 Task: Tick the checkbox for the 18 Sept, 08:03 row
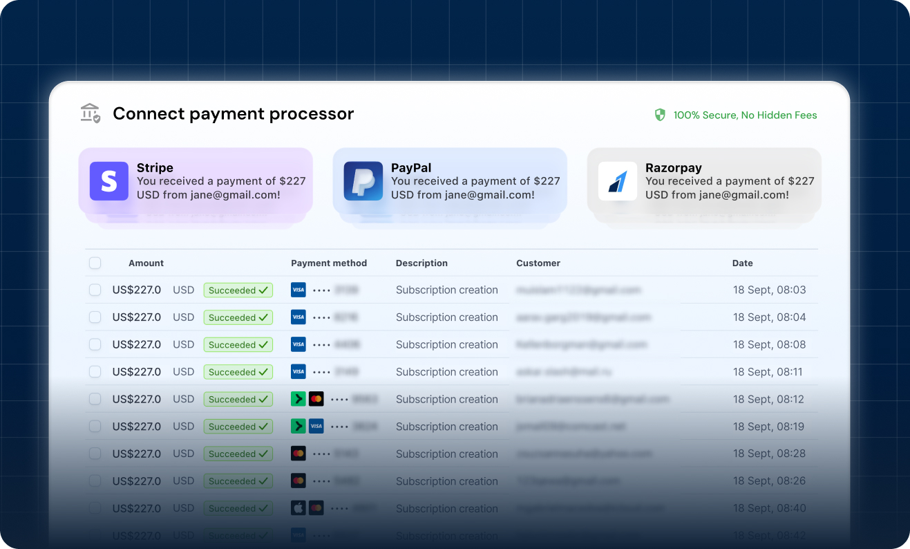[95, 290]
